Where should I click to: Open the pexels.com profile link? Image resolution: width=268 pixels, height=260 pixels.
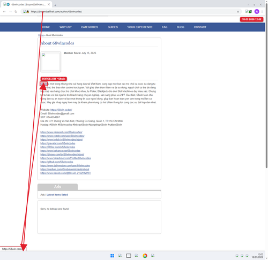tap(65, 173)
